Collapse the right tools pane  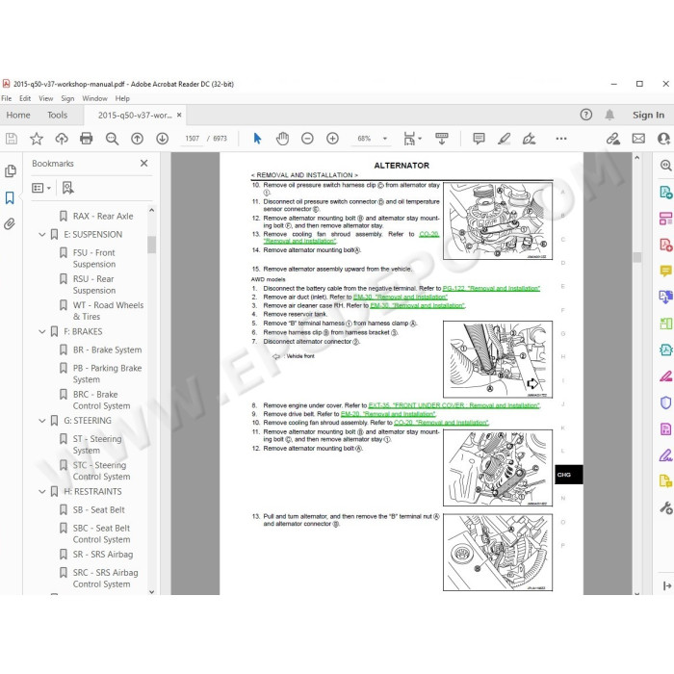pos(666,585)
